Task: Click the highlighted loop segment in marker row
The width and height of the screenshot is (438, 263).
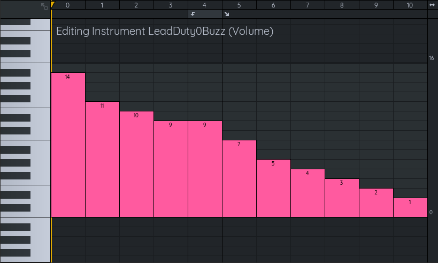Action: pyautogui.click(x=205, y=14)
